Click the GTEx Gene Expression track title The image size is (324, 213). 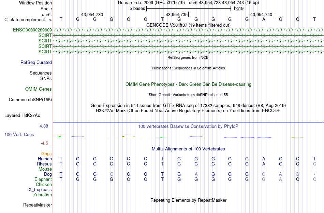point(188,105)
